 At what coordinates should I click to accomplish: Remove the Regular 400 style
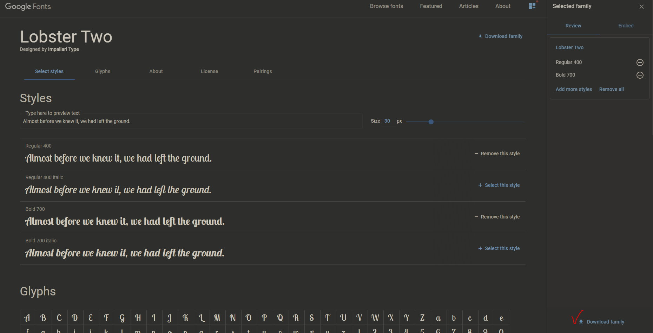coord(497,154)
